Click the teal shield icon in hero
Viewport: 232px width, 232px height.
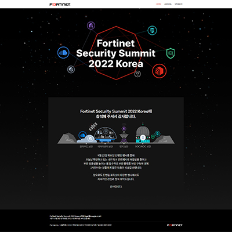pos(153,31)
